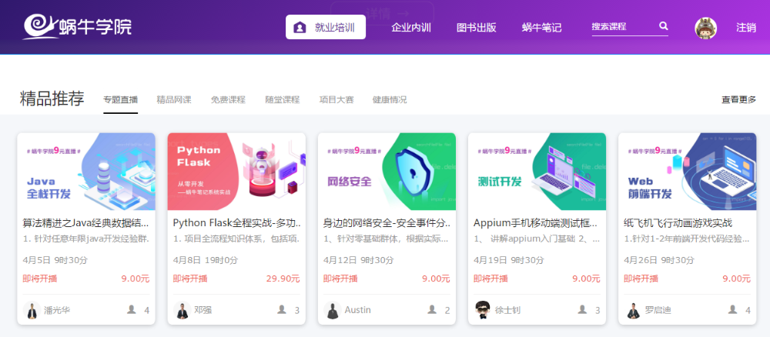This screenshot has width=770, height=337.
Task: Click the 查看更多 link
Action: (738, 100)
